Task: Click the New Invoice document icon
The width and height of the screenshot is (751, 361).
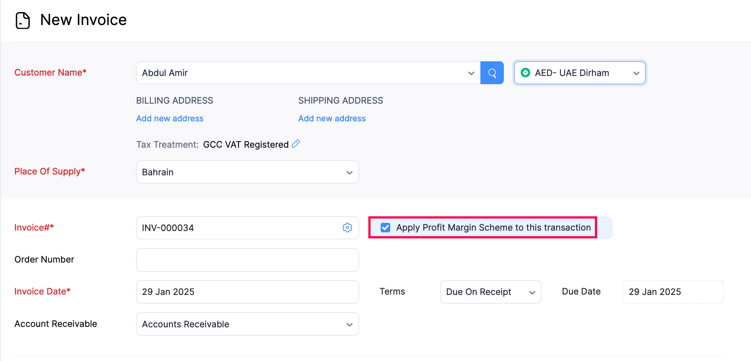Action: pos(22,20)
